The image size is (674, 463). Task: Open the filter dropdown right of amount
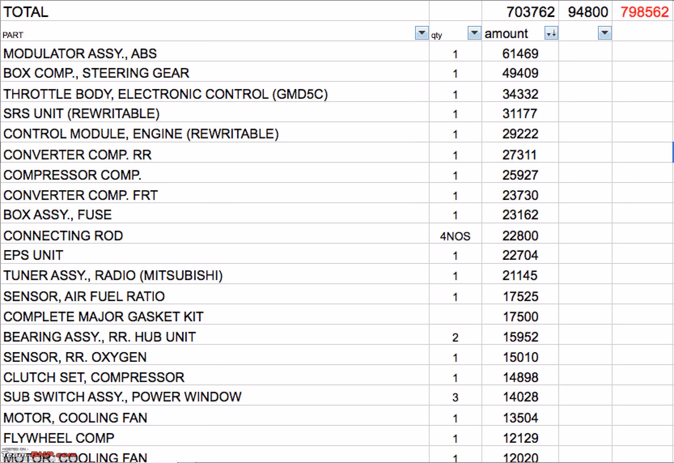click(x=604, y=33)
